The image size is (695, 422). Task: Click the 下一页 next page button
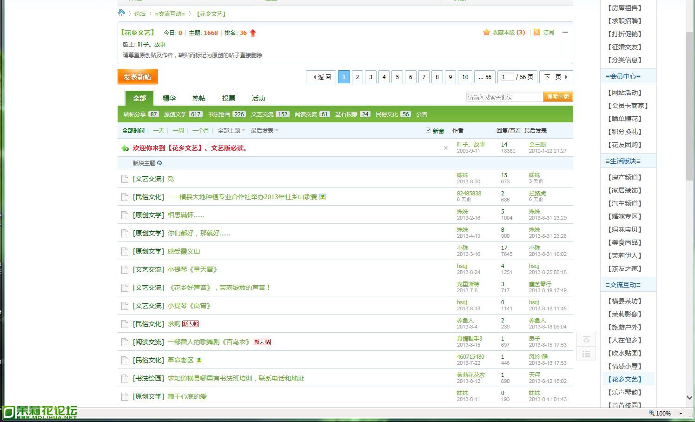point(556,77)
